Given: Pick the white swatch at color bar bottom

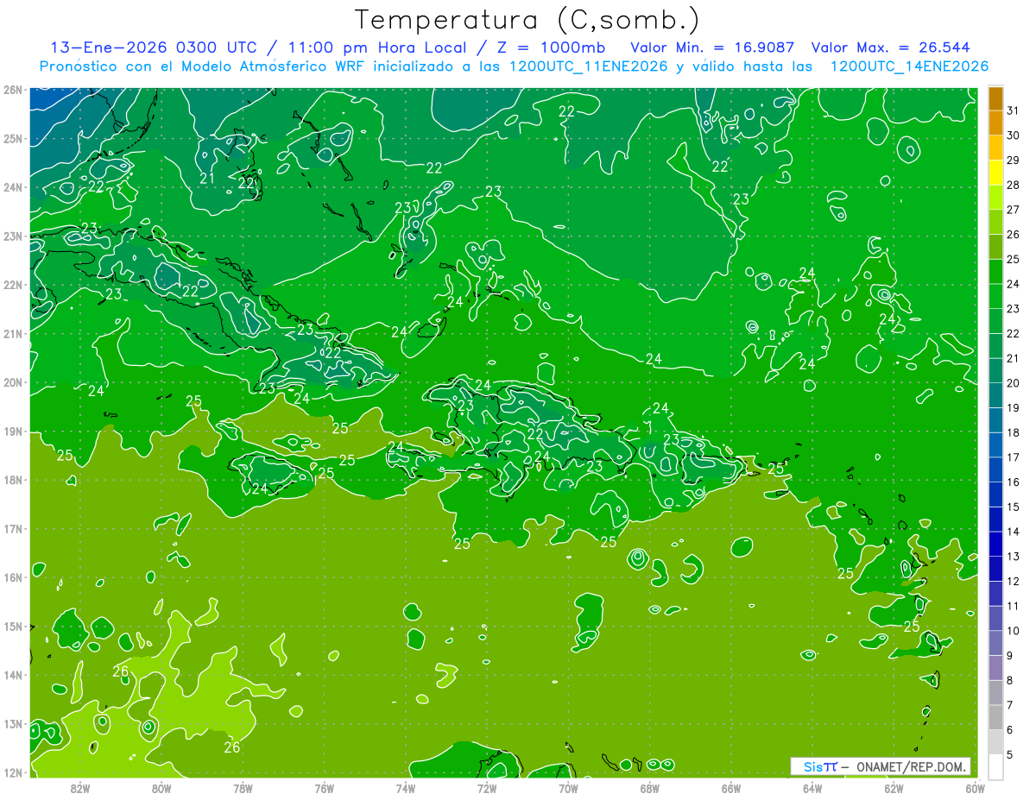Looking at the screenshot, I should click(995, 765).
